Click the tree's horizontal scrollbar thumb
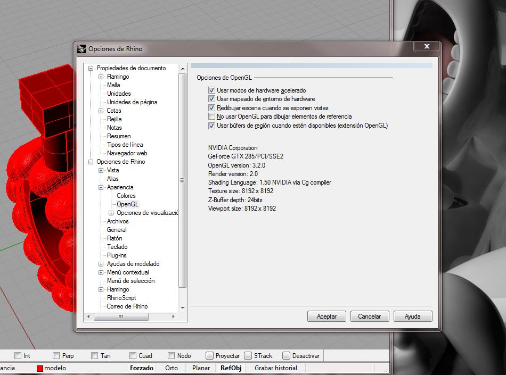This screenshot has width=506, height=375. click(121, 316)
